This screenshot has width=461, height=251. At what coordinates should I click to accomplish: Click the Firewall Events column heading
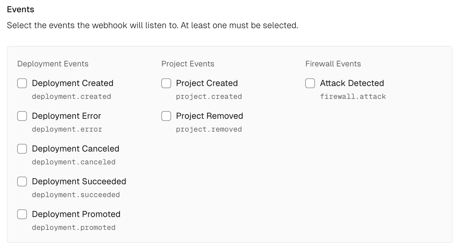click(333, 64)
